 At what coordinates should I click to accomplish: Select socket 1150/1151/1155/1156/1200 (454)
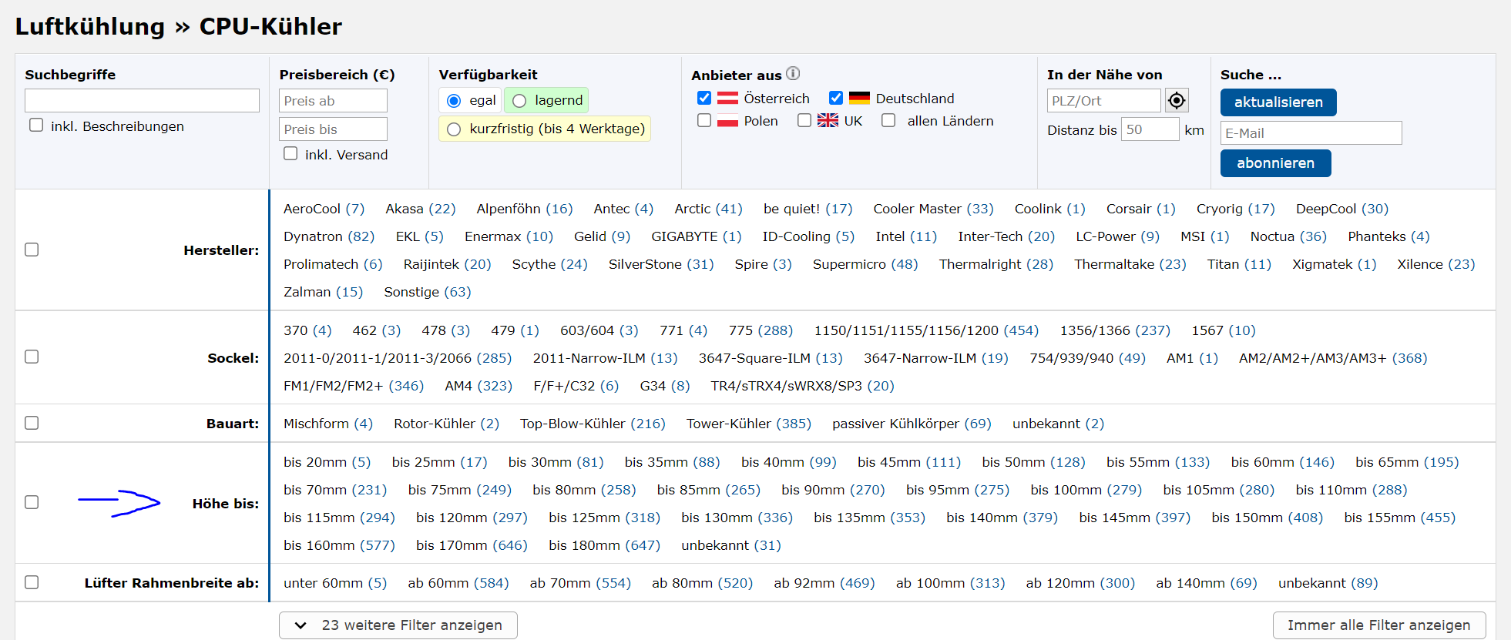point(926,330)
